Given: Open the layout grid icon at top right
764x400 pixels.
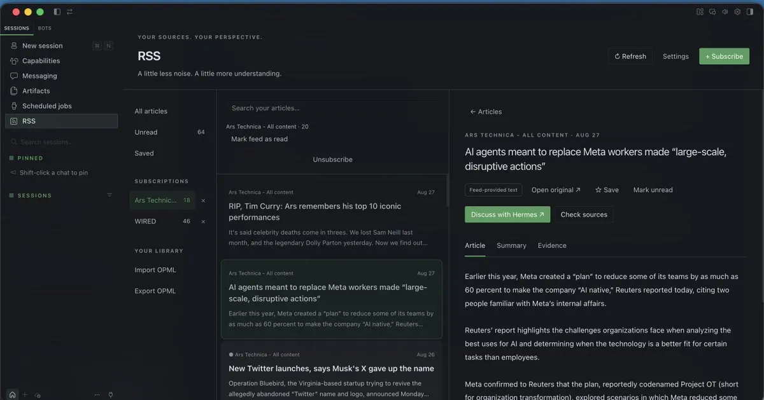Looking at the screenshot, I should click(x=700, y=12).
